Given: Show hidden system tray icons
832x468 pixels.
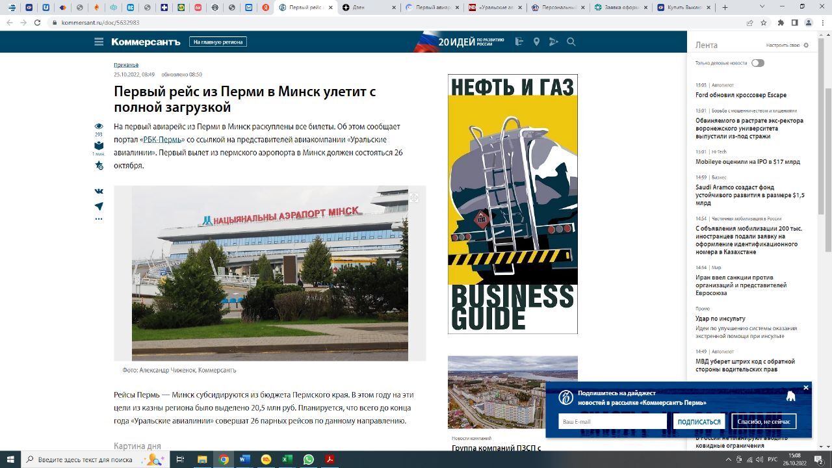Looking at the screenshot, I should click(729, 460).
